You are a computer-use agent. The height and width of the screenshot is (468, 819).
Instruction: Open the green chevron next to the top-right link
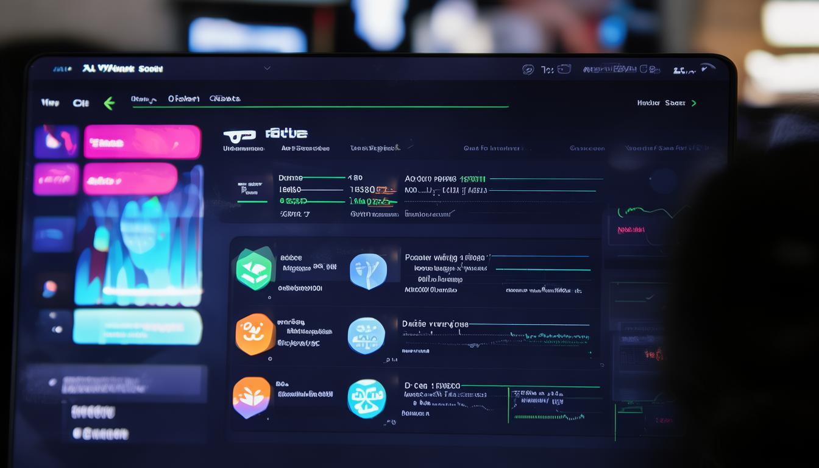pyautogui.click(x=693, y=102)
